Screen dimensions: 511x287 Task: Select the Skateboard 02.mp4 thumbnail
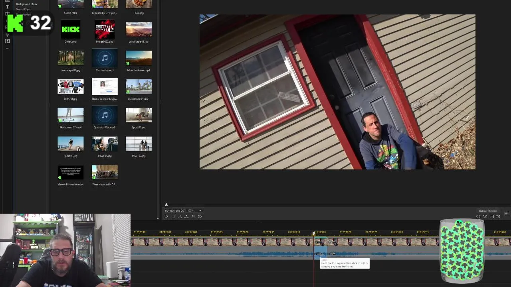pyautogui.click(x=71, y=115)
